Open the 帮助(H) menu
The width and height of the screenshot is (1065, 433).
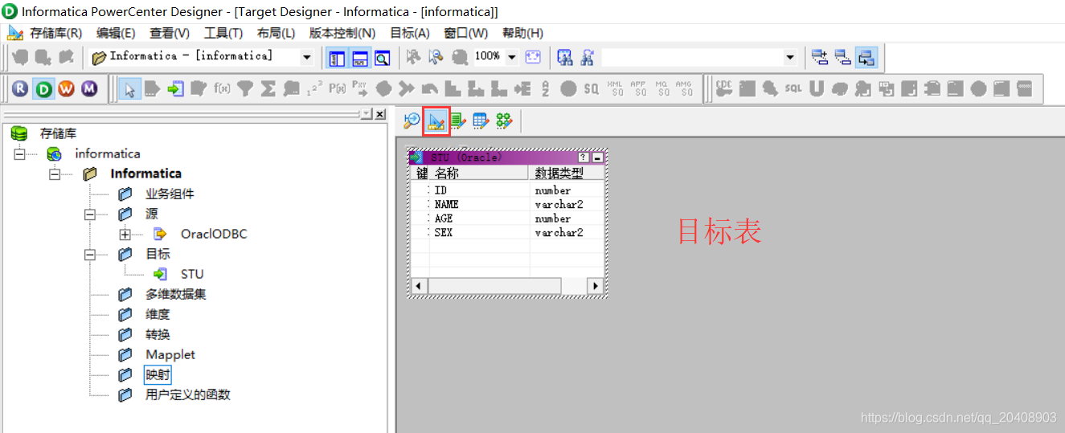522,33
